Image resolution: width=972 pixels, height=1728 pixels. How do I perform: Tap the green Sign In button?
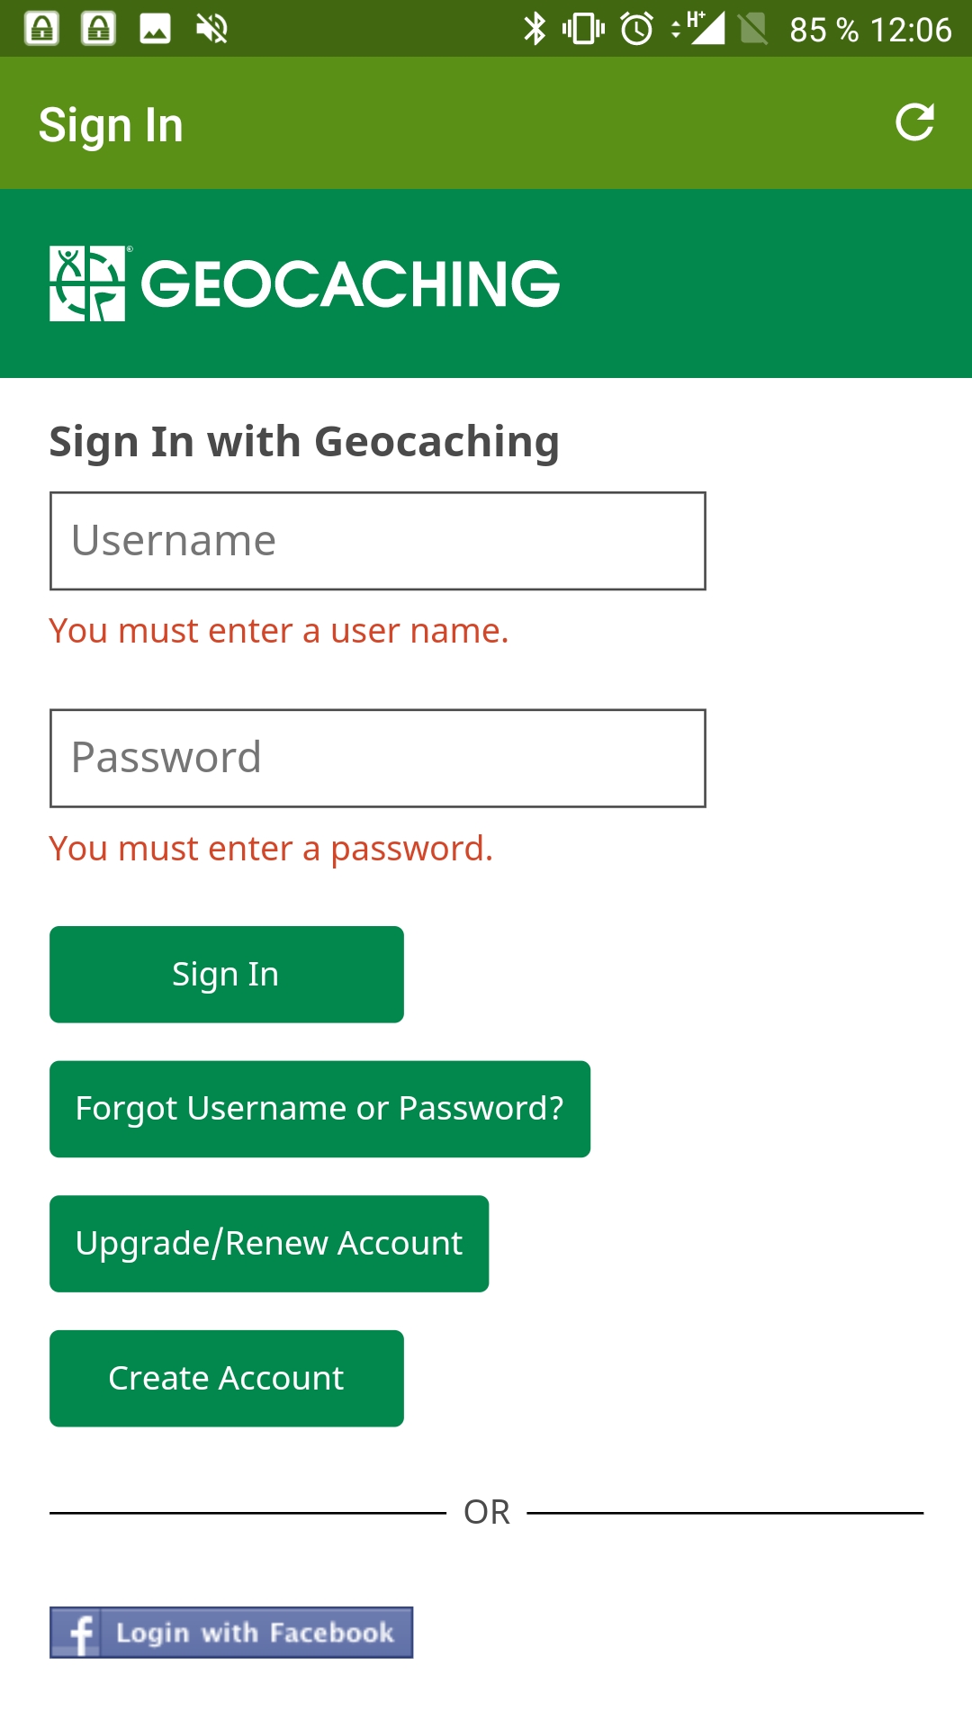227,975
